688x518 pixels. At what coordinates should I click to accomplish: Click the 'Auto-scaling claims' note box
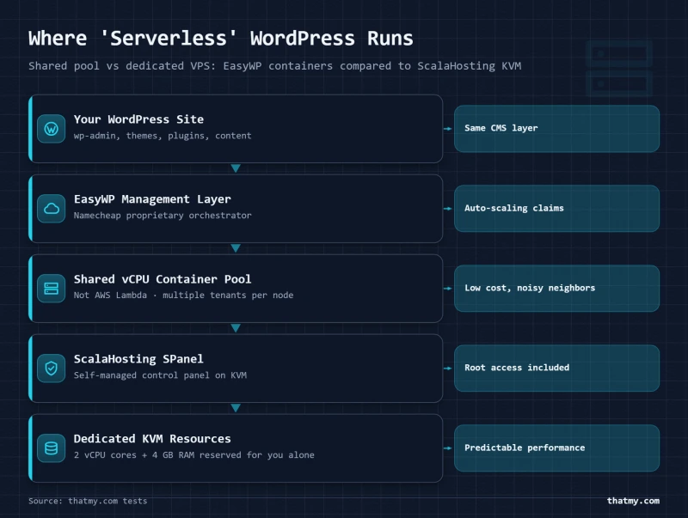coord(556,209)
